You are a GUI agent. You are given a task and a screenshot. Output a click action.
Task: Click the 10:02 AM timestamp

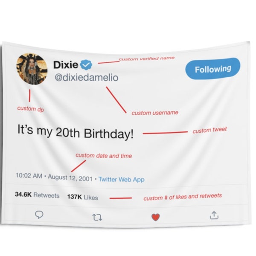point(29,176)
